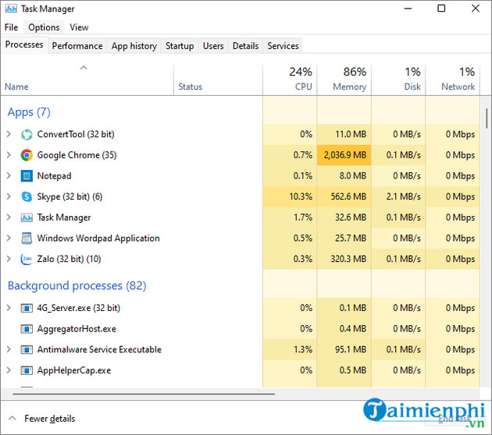Select the Processes tab
The width and height of the screenshot is (492, 435).
pos(24,45)
